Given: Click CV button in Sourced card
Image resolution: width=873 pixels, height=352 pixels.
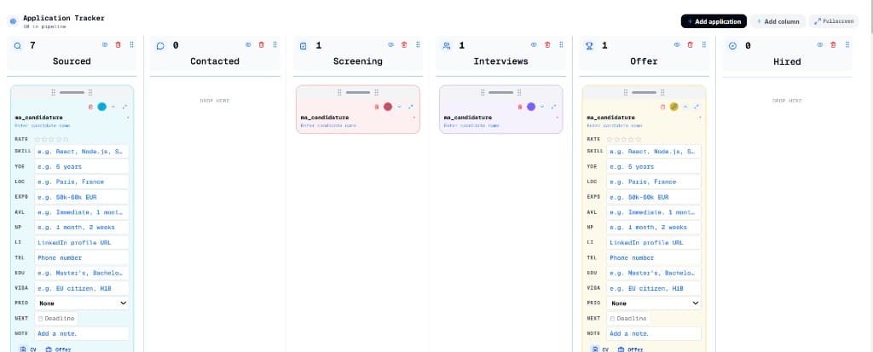Looking at the screenshot, I should [x=28, y=349].
